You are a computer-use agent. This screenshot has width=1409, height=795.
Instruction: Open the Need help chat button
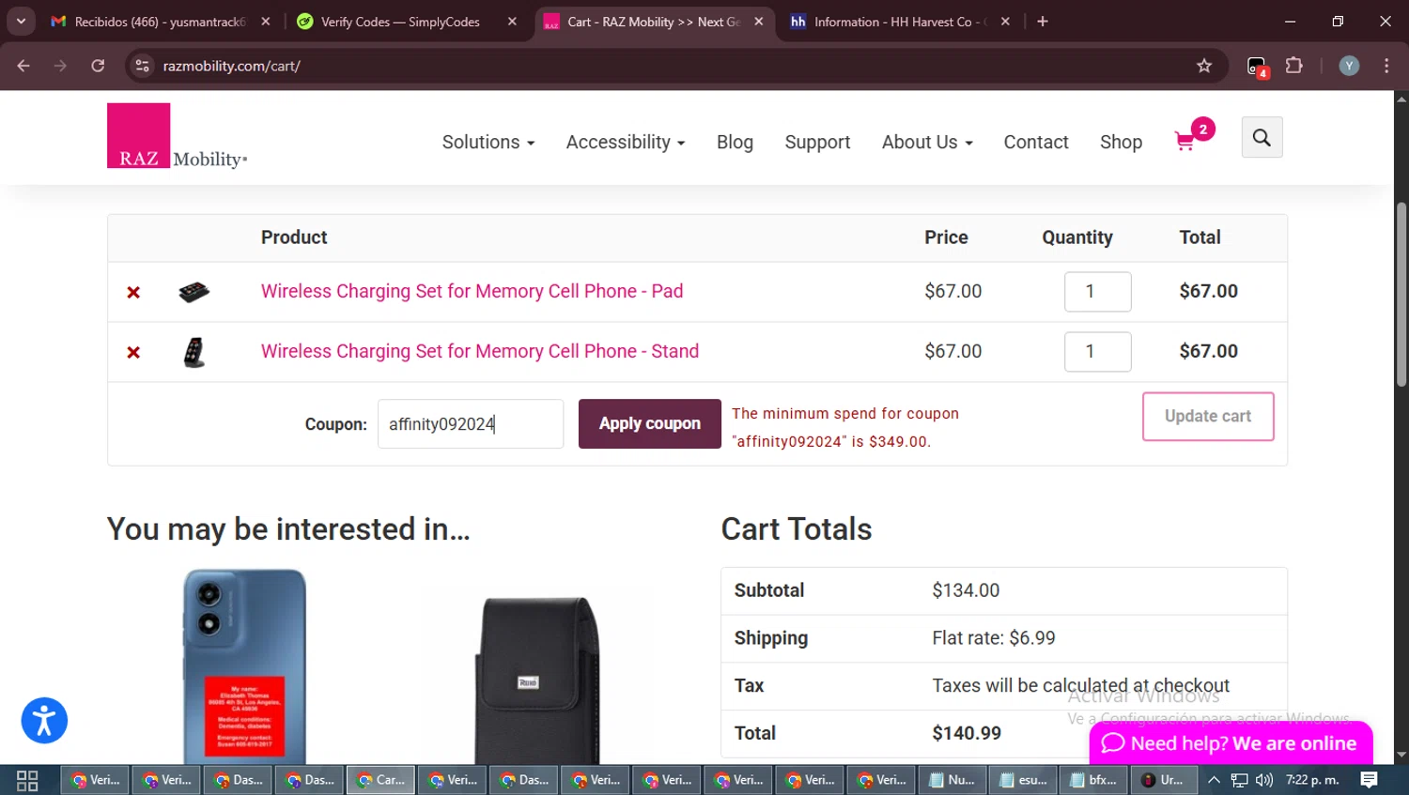1231,743
